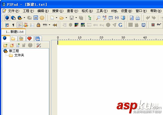Toggle the stay-on-top pin icon
Screen dimensions: 163x115
point(55,25)
